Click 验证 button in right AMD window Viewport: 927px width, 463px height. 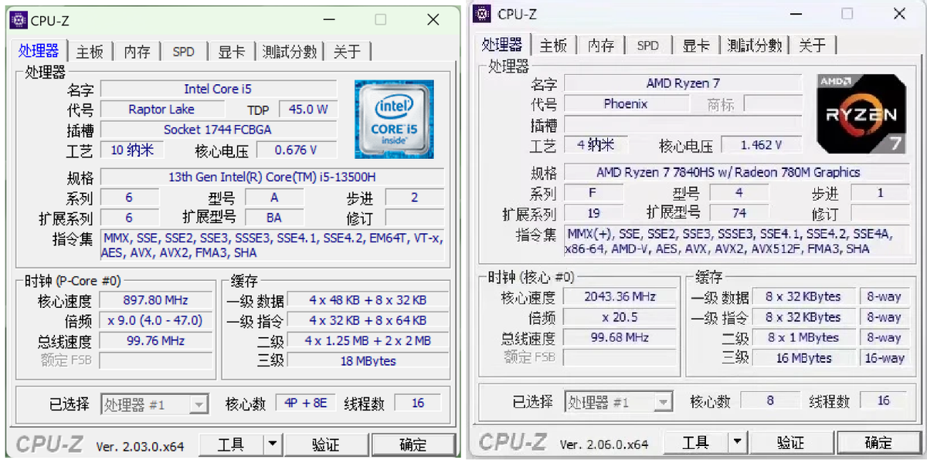[x=791, y=442]
